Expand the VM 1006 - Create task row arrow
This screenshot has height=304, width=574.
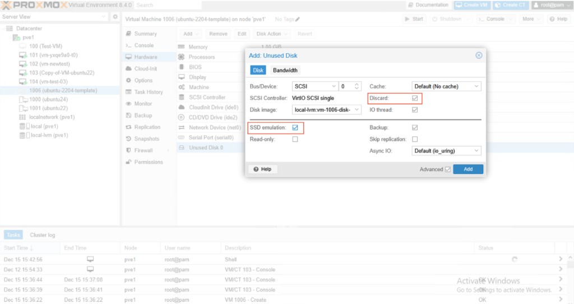pyautogui.click(x=561, y=300)
